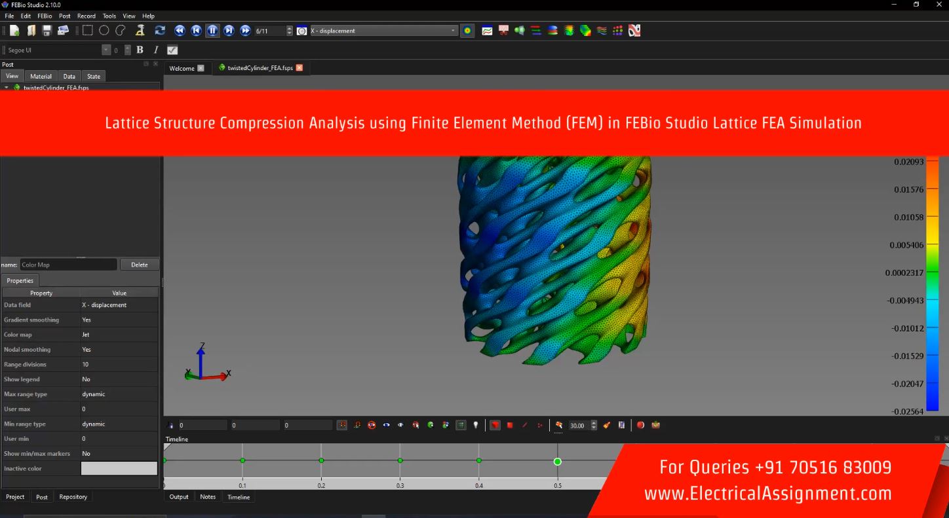Toggle the colormap button beside data field
Viewport: 949px width, 518px height.
(467, 31)
